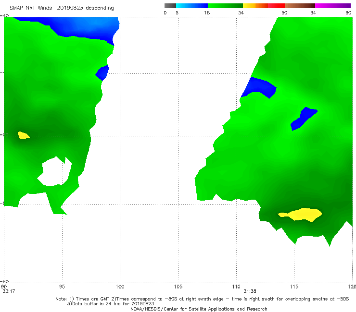Click the white data gap inside the left swath

pos(54,171)
